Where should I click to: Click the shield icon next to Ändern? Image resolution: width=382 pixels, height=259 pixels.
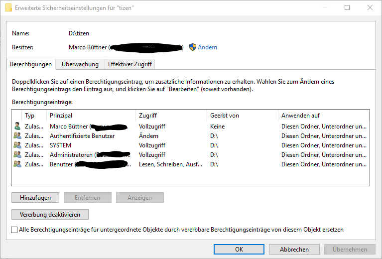(x=192, y=47)
